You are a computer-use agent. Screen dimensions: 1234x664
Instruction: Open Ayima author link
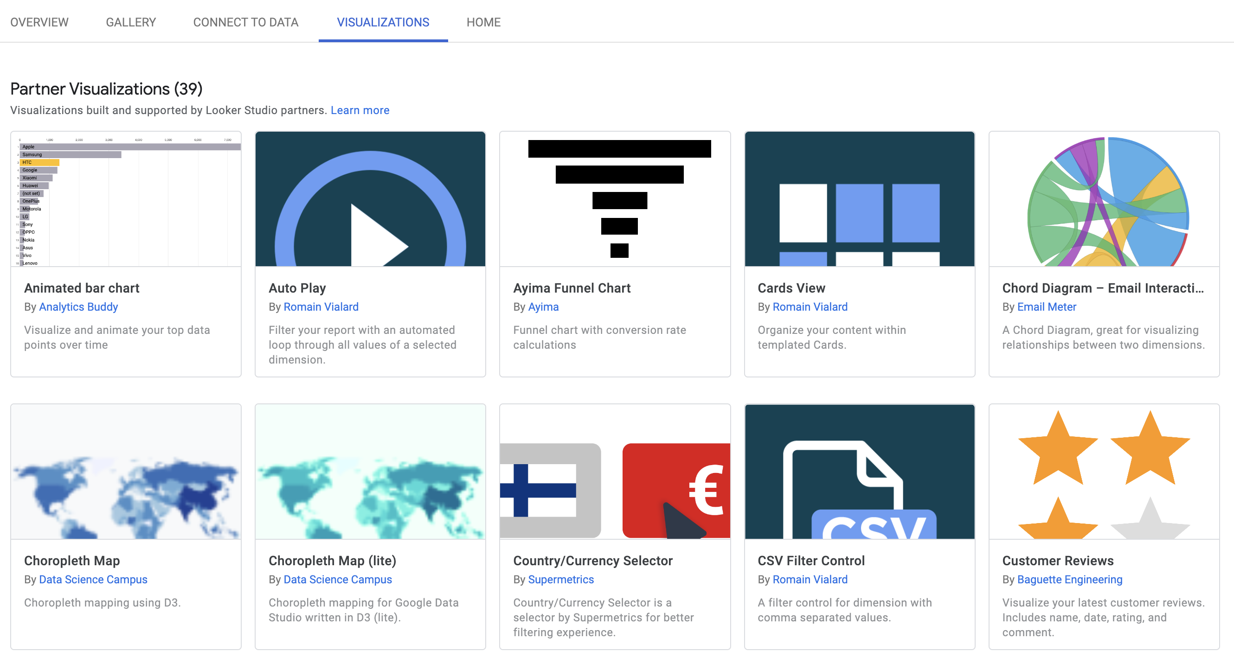point(543,307)
